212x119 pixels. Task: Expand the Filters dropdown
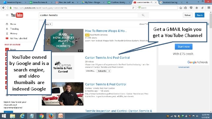[47, 24]
